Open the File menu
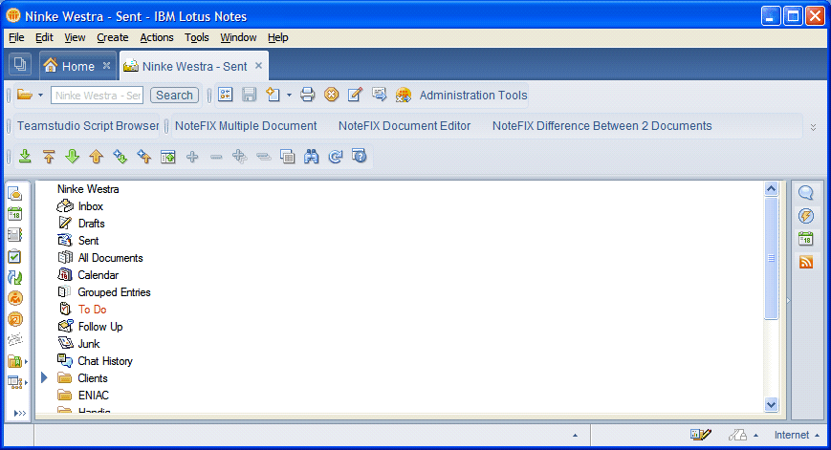Viewport: 831px width, 450px height. (16, 37)
